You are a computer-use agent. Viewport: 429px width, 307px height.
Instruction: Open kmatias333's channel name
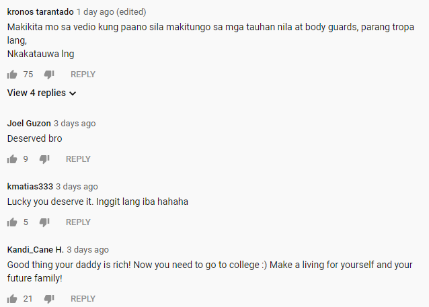pos(30,187)
